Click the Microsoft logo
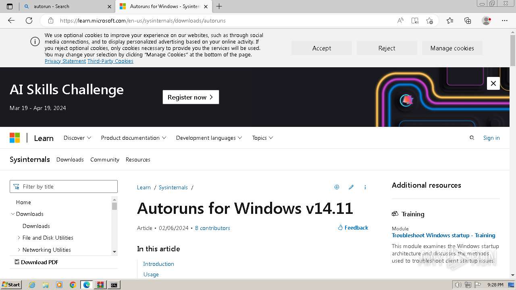 (15, 138)
